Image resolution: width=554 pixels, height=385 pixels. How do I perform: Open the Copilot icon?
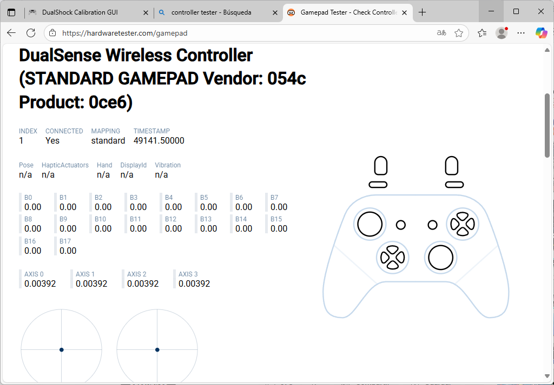[x=541, y=33]
